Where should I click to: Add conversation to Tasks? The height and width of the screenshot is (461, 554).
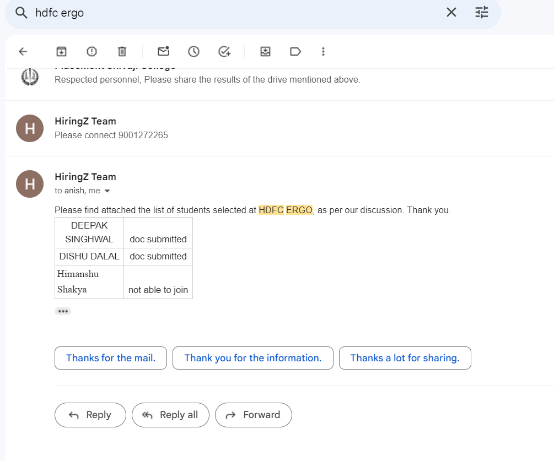(224, 52)
